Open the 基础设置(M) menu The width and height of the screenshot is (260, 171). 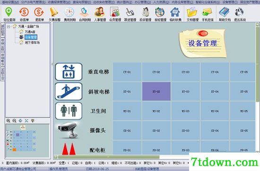tap(10, 2)
